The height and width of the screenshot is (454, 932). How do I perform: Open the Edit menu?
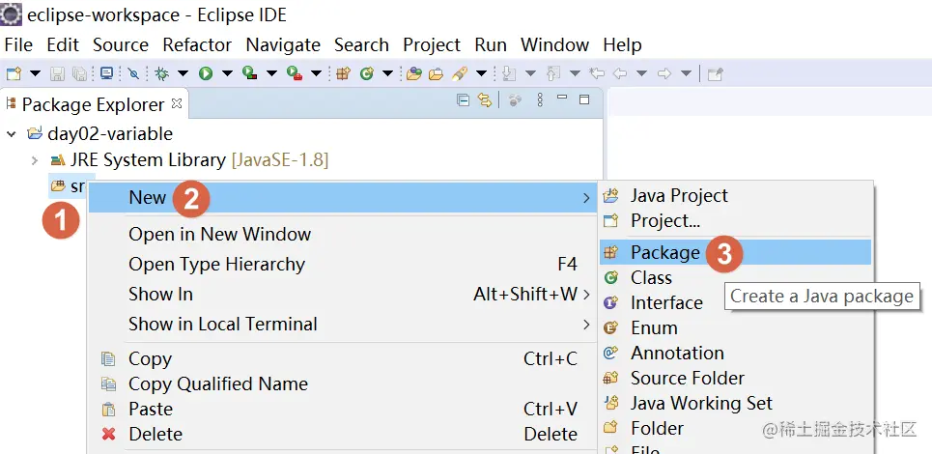63,44
